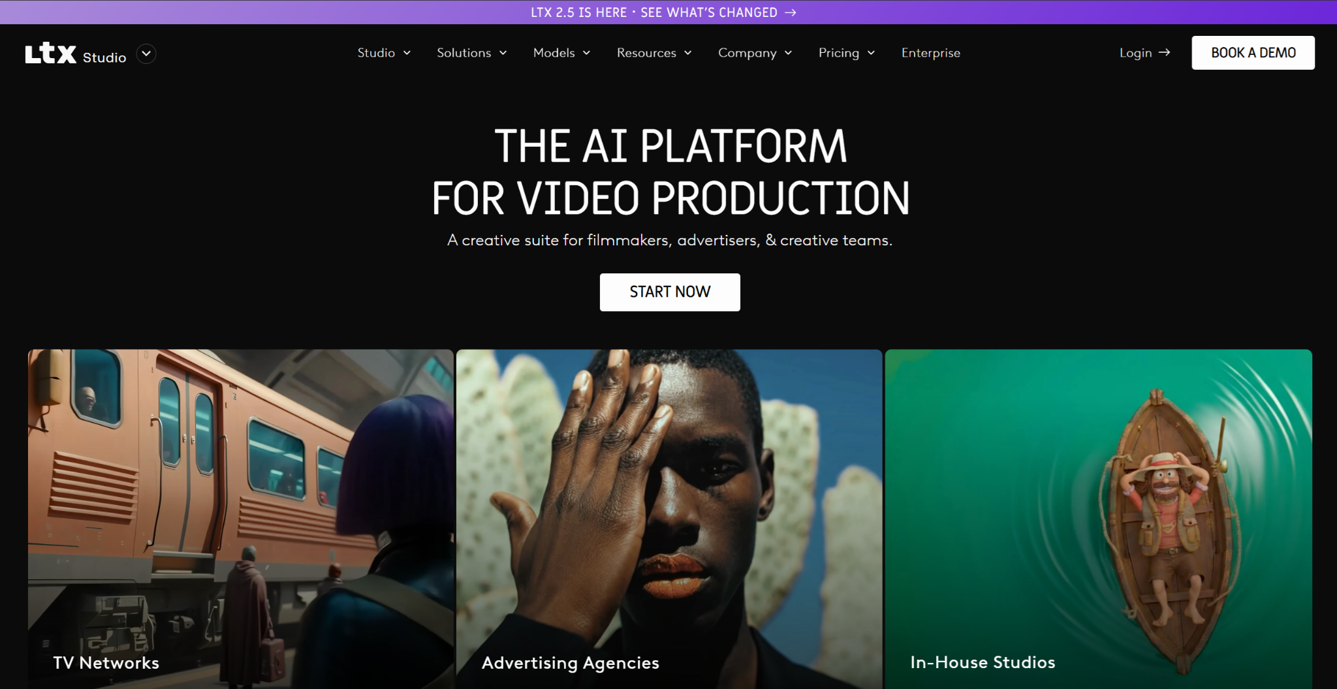Expand the Pricing menu chevron
The height and width of the screenshot is (689, 1337).
pos(871,53)
